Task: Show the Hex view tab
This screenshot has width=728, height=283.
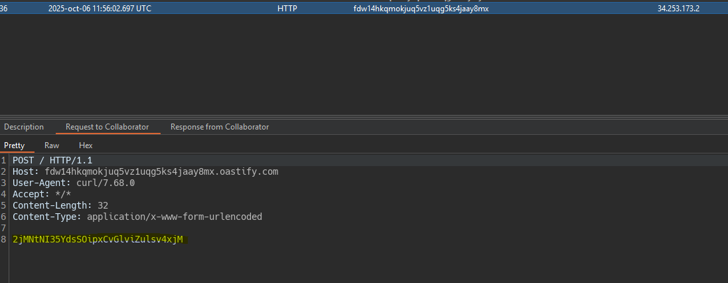Action: pos(86,145)
